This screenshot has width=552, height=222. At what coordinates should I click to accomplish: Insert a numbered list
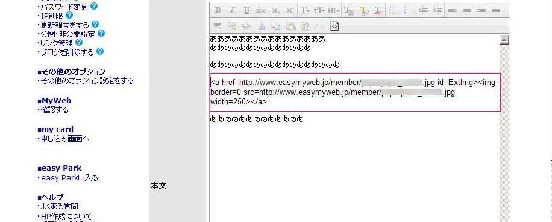click(x=408, y=11)
